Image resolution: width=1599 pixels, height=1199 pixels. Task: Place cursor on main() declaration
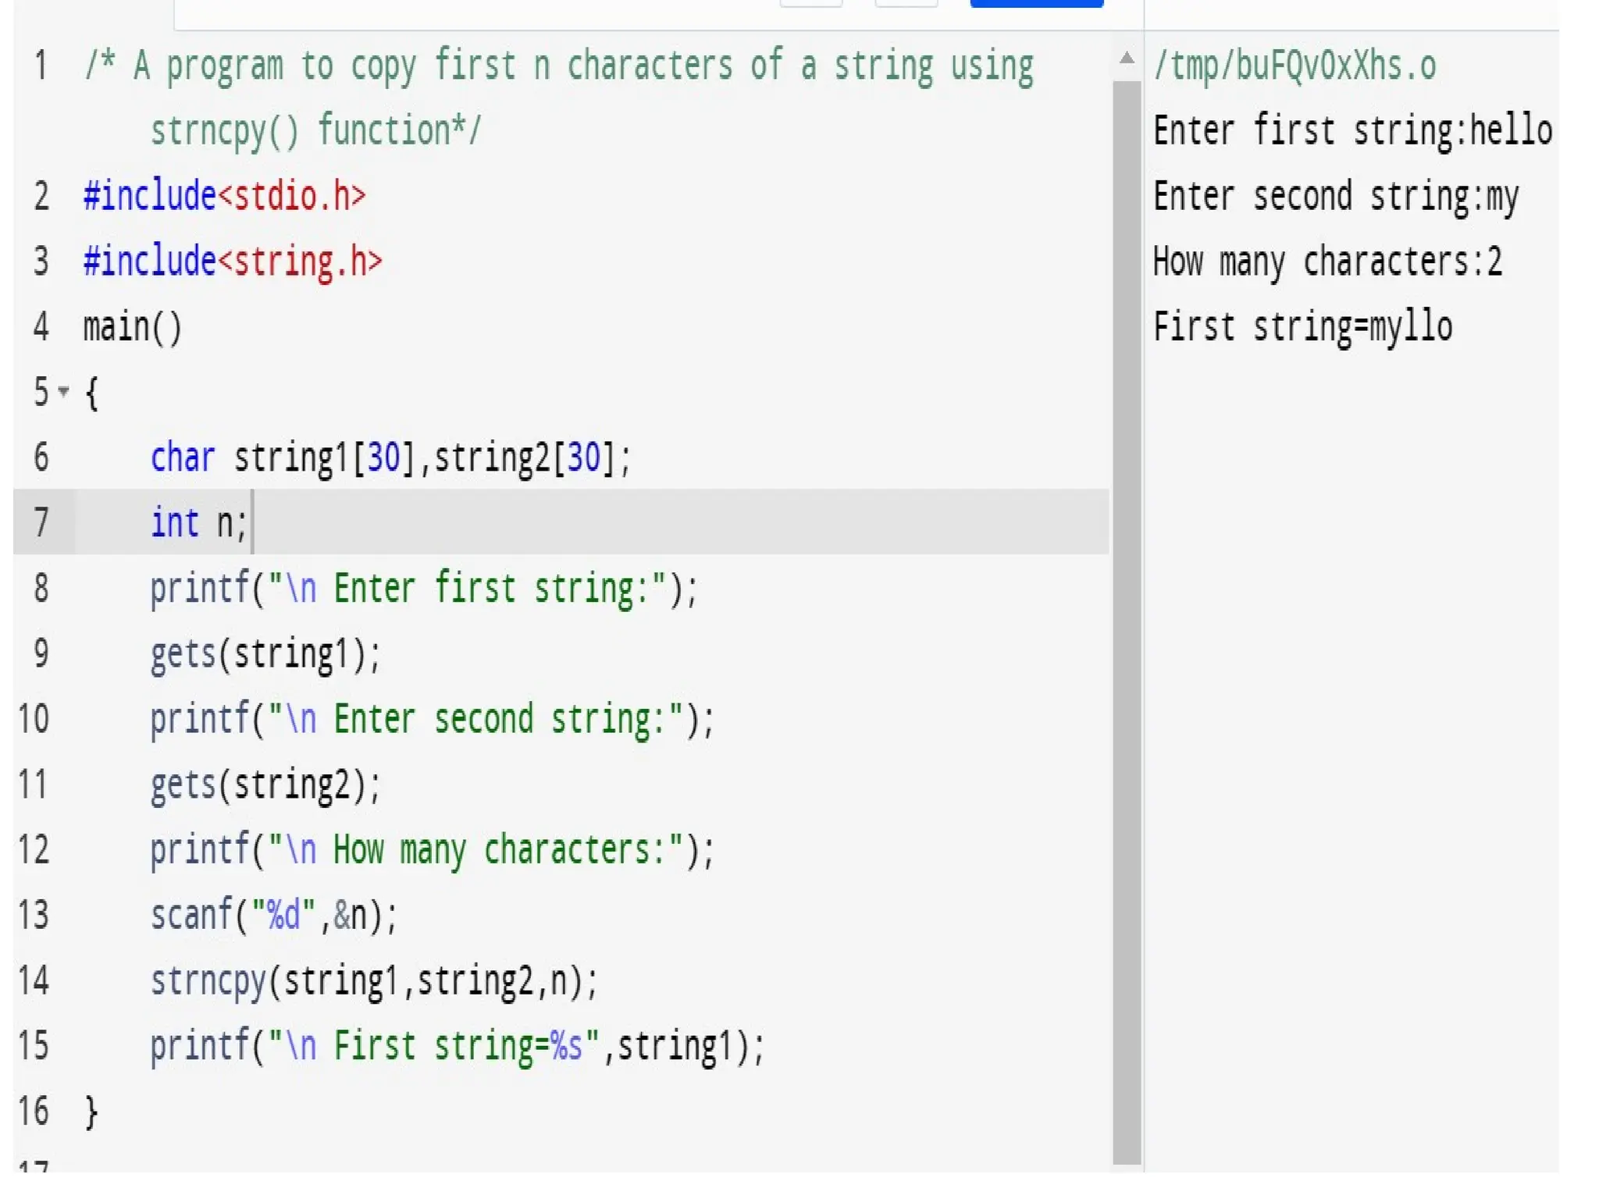133,326
